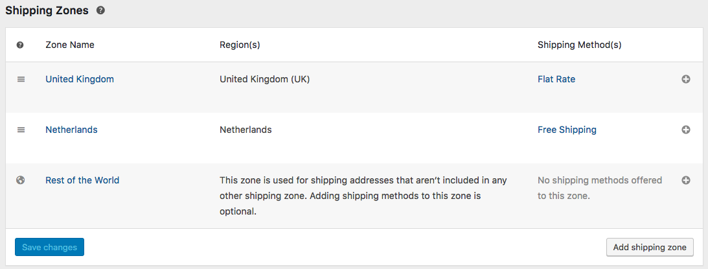708x269 pixels.
Task: Click help icon beside Shipping Zones heading
Action: point(100,11)
